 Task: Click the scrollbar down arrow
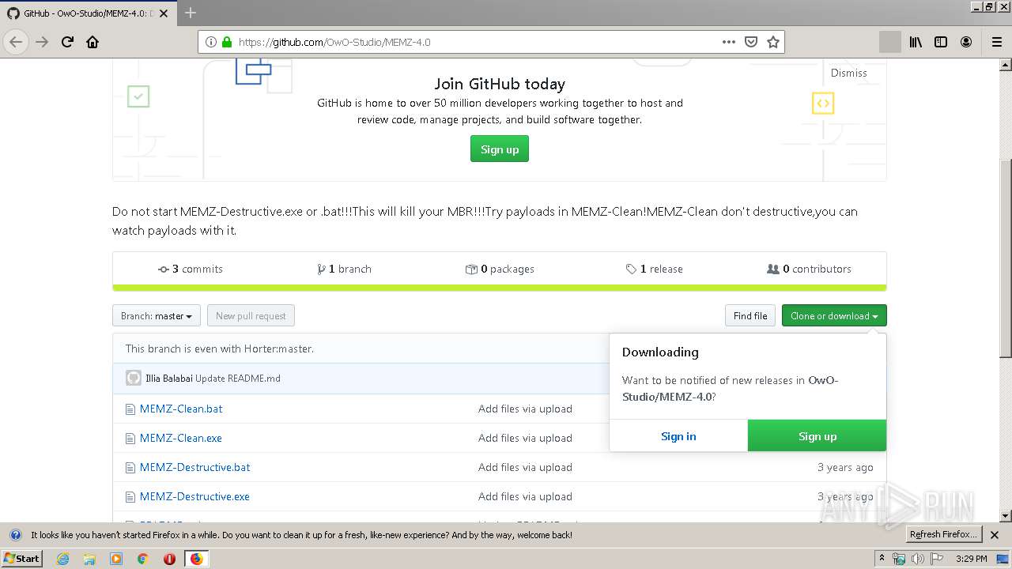(1006, 516)
